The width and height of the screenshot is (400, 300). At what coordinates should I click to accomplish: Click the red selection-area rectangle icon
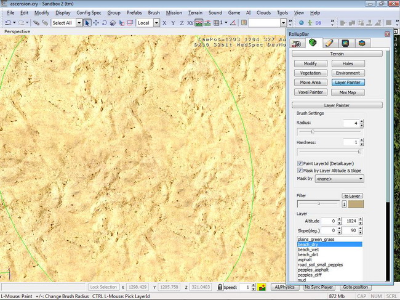pyautogui.click(x=130, y=23)
